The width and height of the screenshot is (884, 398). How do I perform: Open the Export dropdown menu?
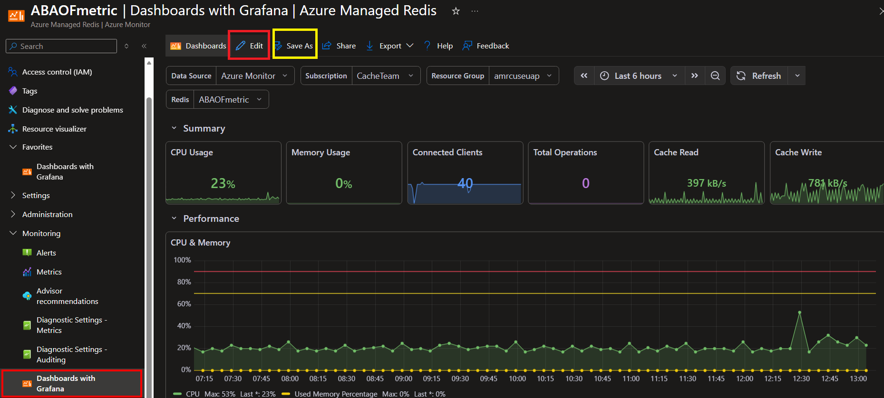tap(390, 46)
